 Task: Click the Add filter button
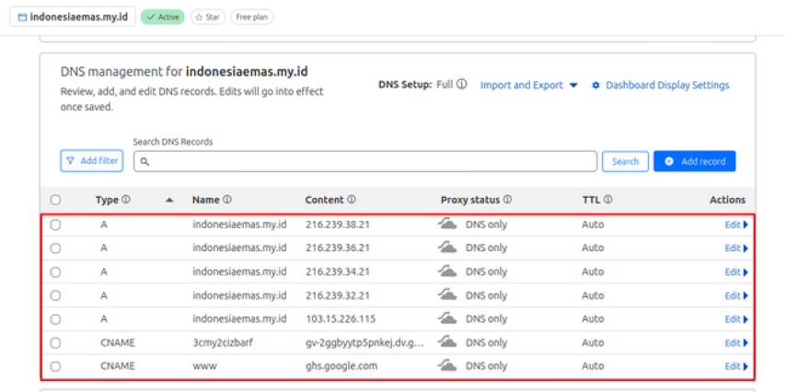pyautogui.click(x=92, y=161)
